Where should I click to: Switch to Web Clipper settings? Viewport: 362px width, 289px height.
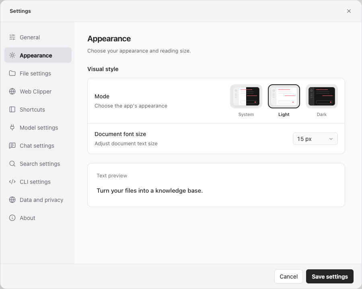click(x=38, y=91)
